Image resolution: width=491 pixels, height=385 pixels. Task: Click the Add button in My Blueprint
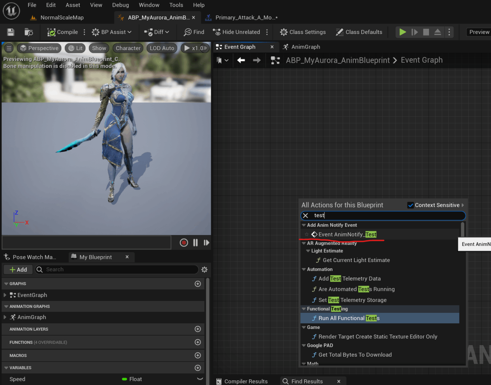(18, 269)
